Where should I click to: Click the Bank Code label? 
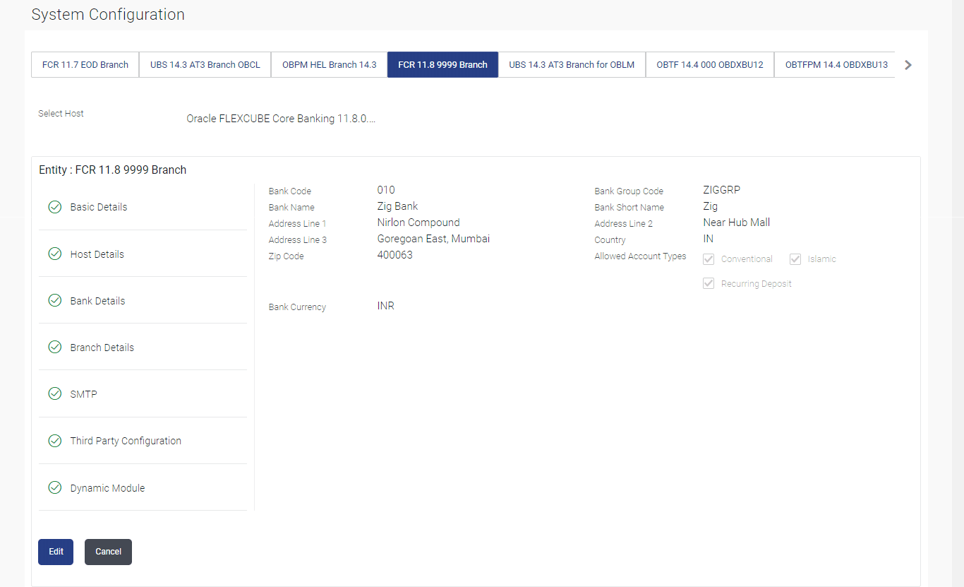(x=290, y=191)
